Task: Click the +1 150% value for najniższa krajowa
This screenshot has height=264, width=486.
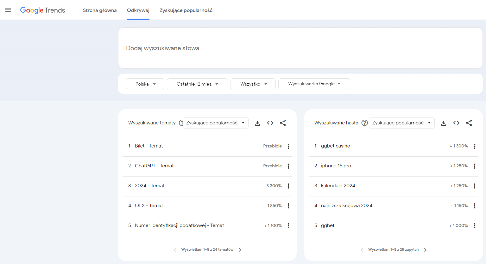Action: point(459,206)
